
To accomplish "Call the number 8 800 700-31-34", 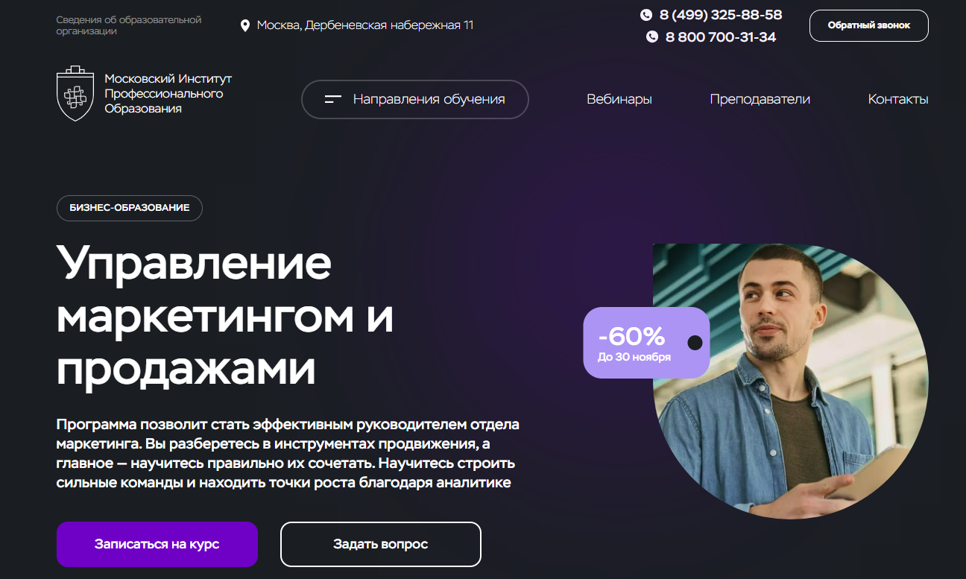I will pyautogui.click(x=721, y=37).
